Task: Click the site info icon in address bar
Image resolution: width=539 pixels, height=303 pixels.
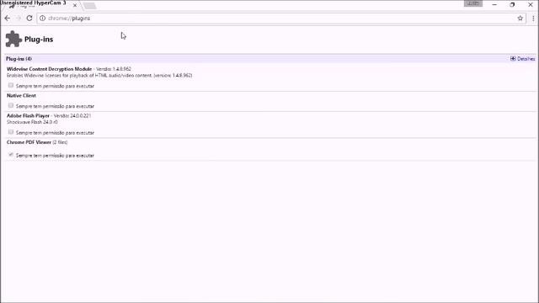Action: [x=42, y=19]
